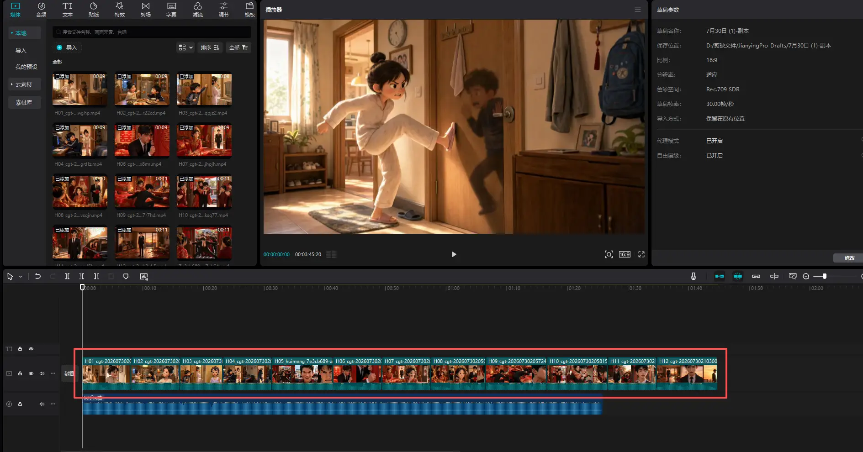Split the clip at the playhead
863x452 pixels.
[x=67, y=276]
